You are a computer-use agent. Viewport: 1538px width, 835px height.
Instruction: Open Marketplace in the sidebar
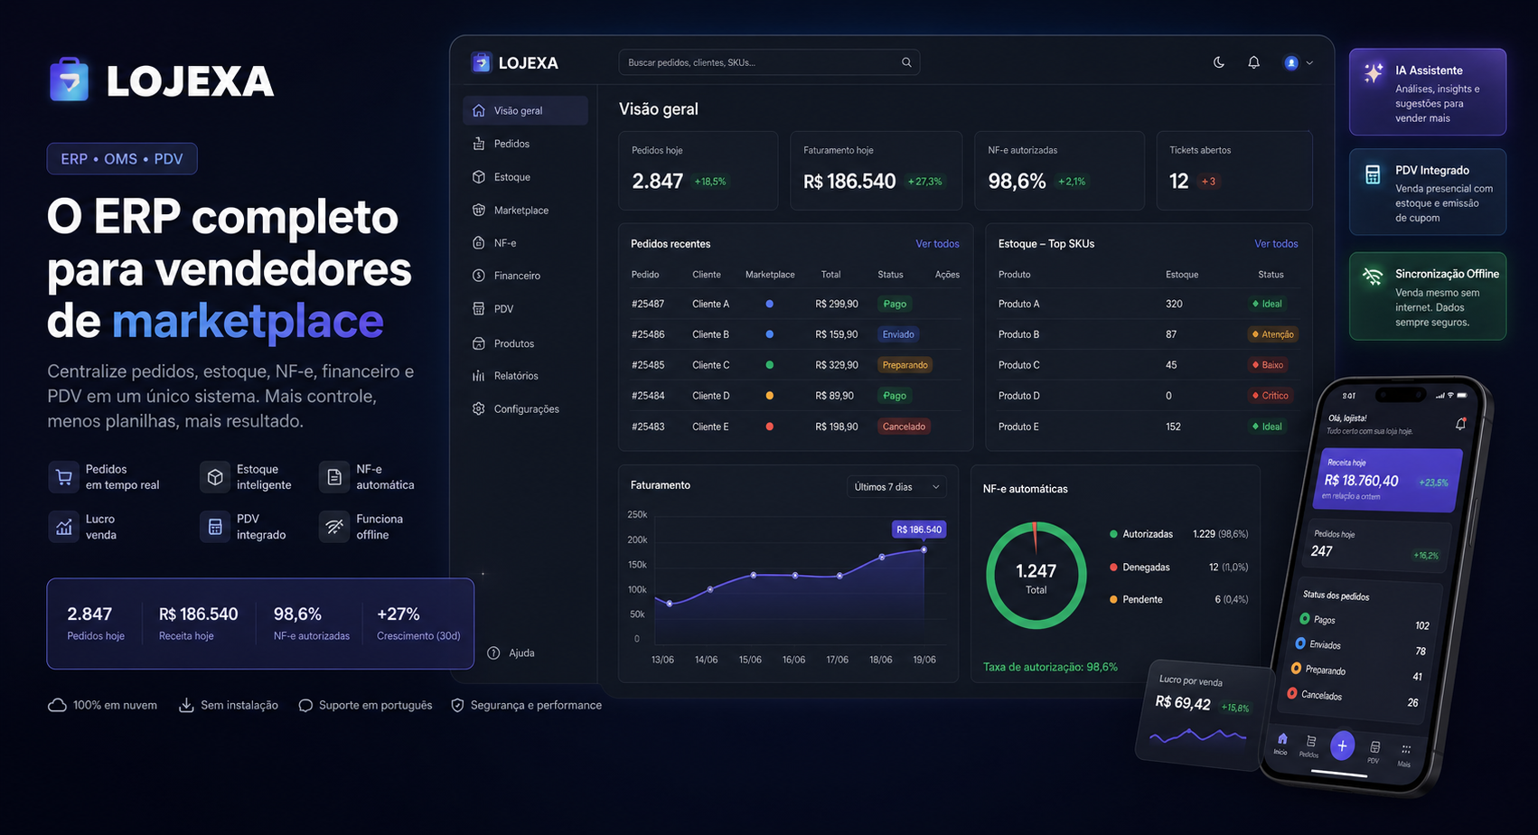tap(526, 210)
